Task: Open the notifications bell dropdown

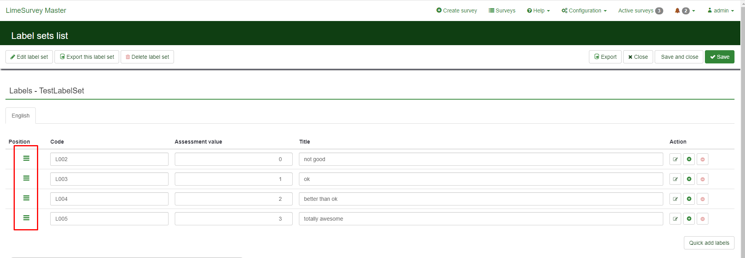Action: click(684, 11)
